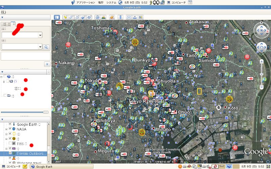Click the Tokyo R246 (GT) map label

(146, 101)
